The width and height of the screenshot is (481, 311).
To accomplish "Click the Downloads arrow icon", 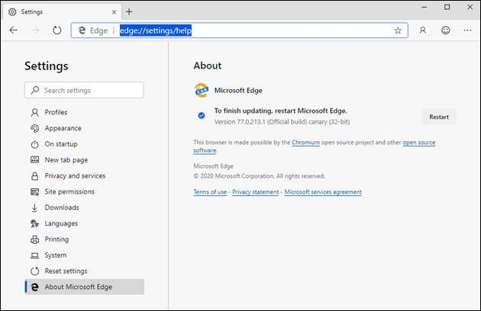I will click(x=34, y=208).
